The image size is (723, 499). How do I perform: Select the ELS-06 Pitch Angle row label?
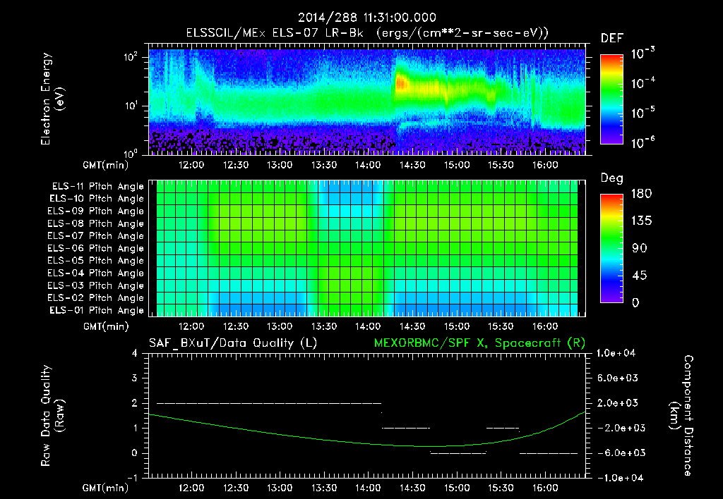click(x=96, y=249)
